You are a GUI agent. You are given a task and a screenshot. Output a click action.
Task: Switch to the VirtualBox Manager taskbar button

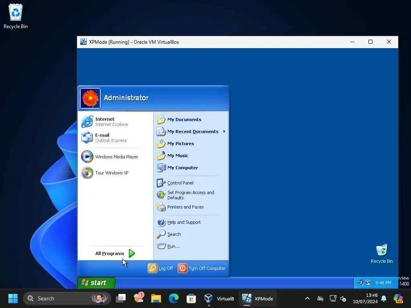[x=219, y=298]
